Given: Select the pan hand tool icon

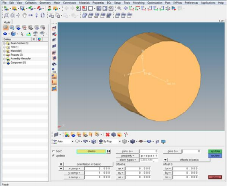Looking at the screenshot, I should click(24, 15).
